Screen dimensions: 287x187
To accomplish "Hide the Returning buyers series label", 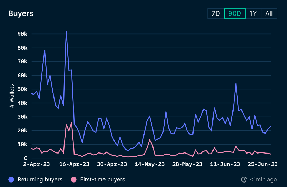I will click(x=40, y=180).
